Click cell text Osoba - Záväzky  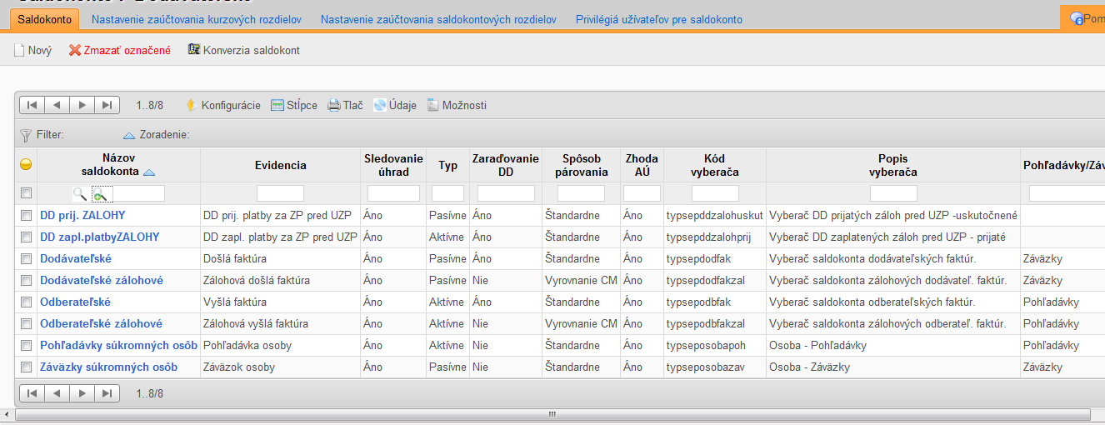pos(809,367)
